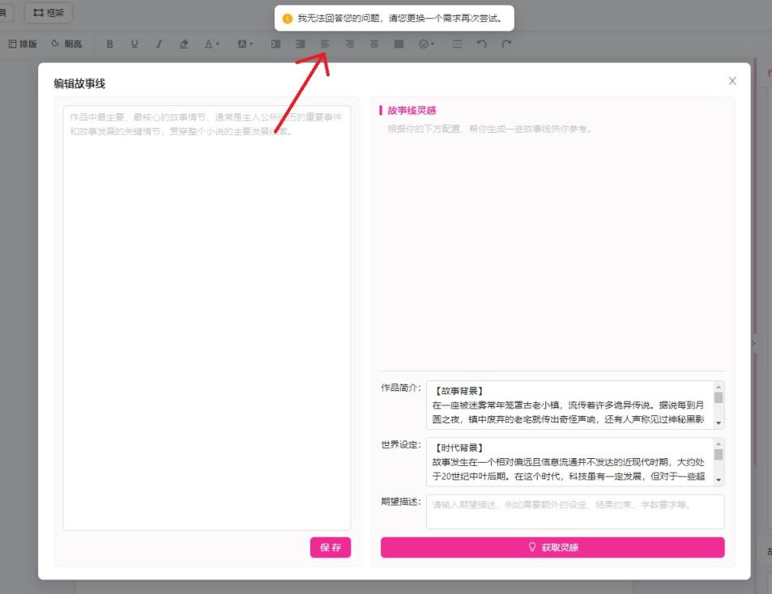Open the text background color dropdown

[245, 44]
